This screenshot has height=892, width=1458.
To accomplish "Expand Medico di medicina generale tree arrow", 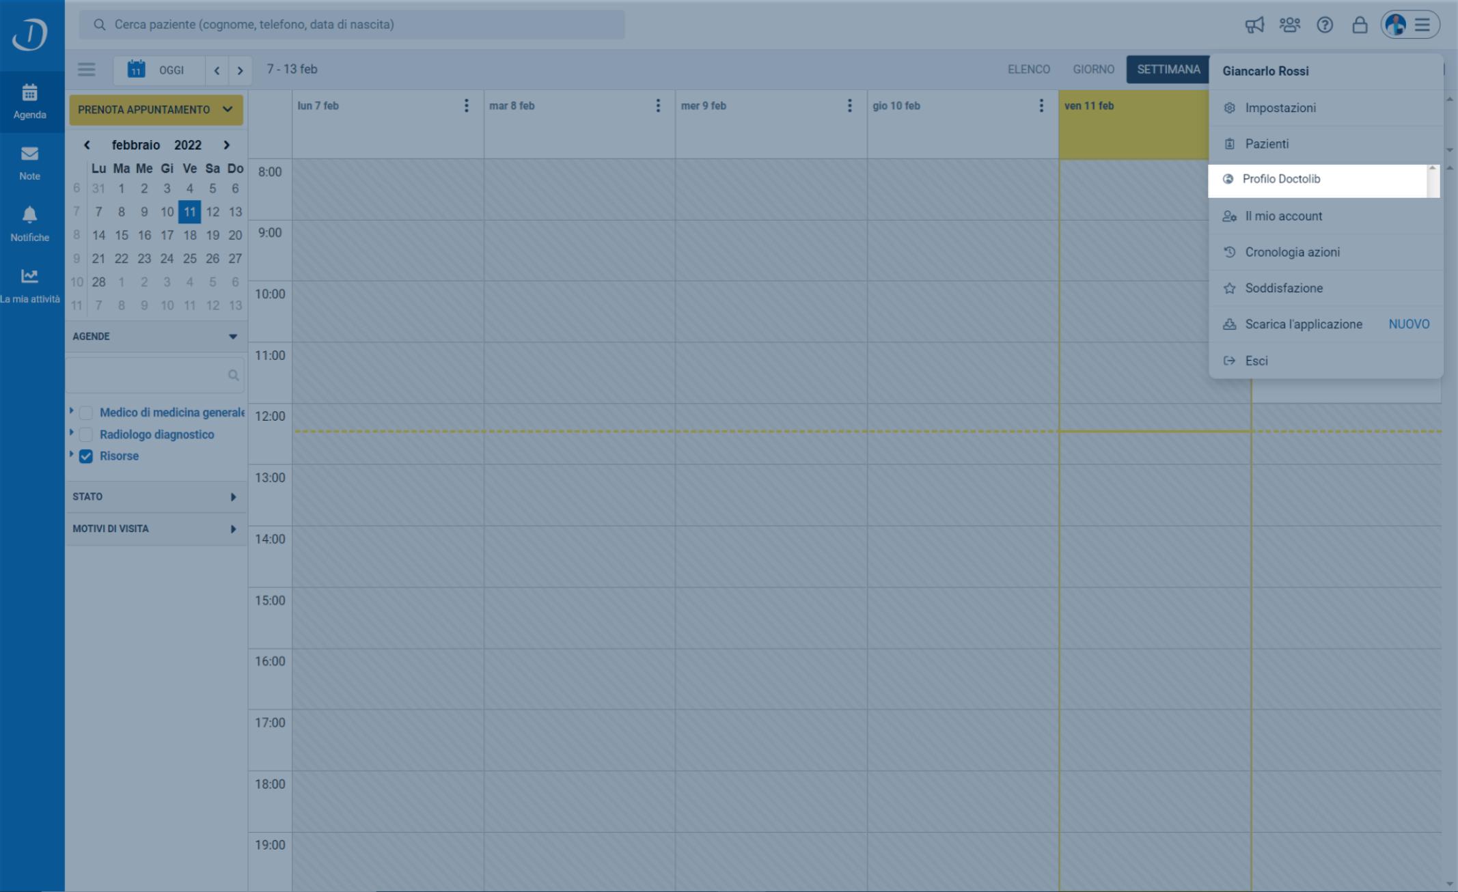I will [71, 410].
